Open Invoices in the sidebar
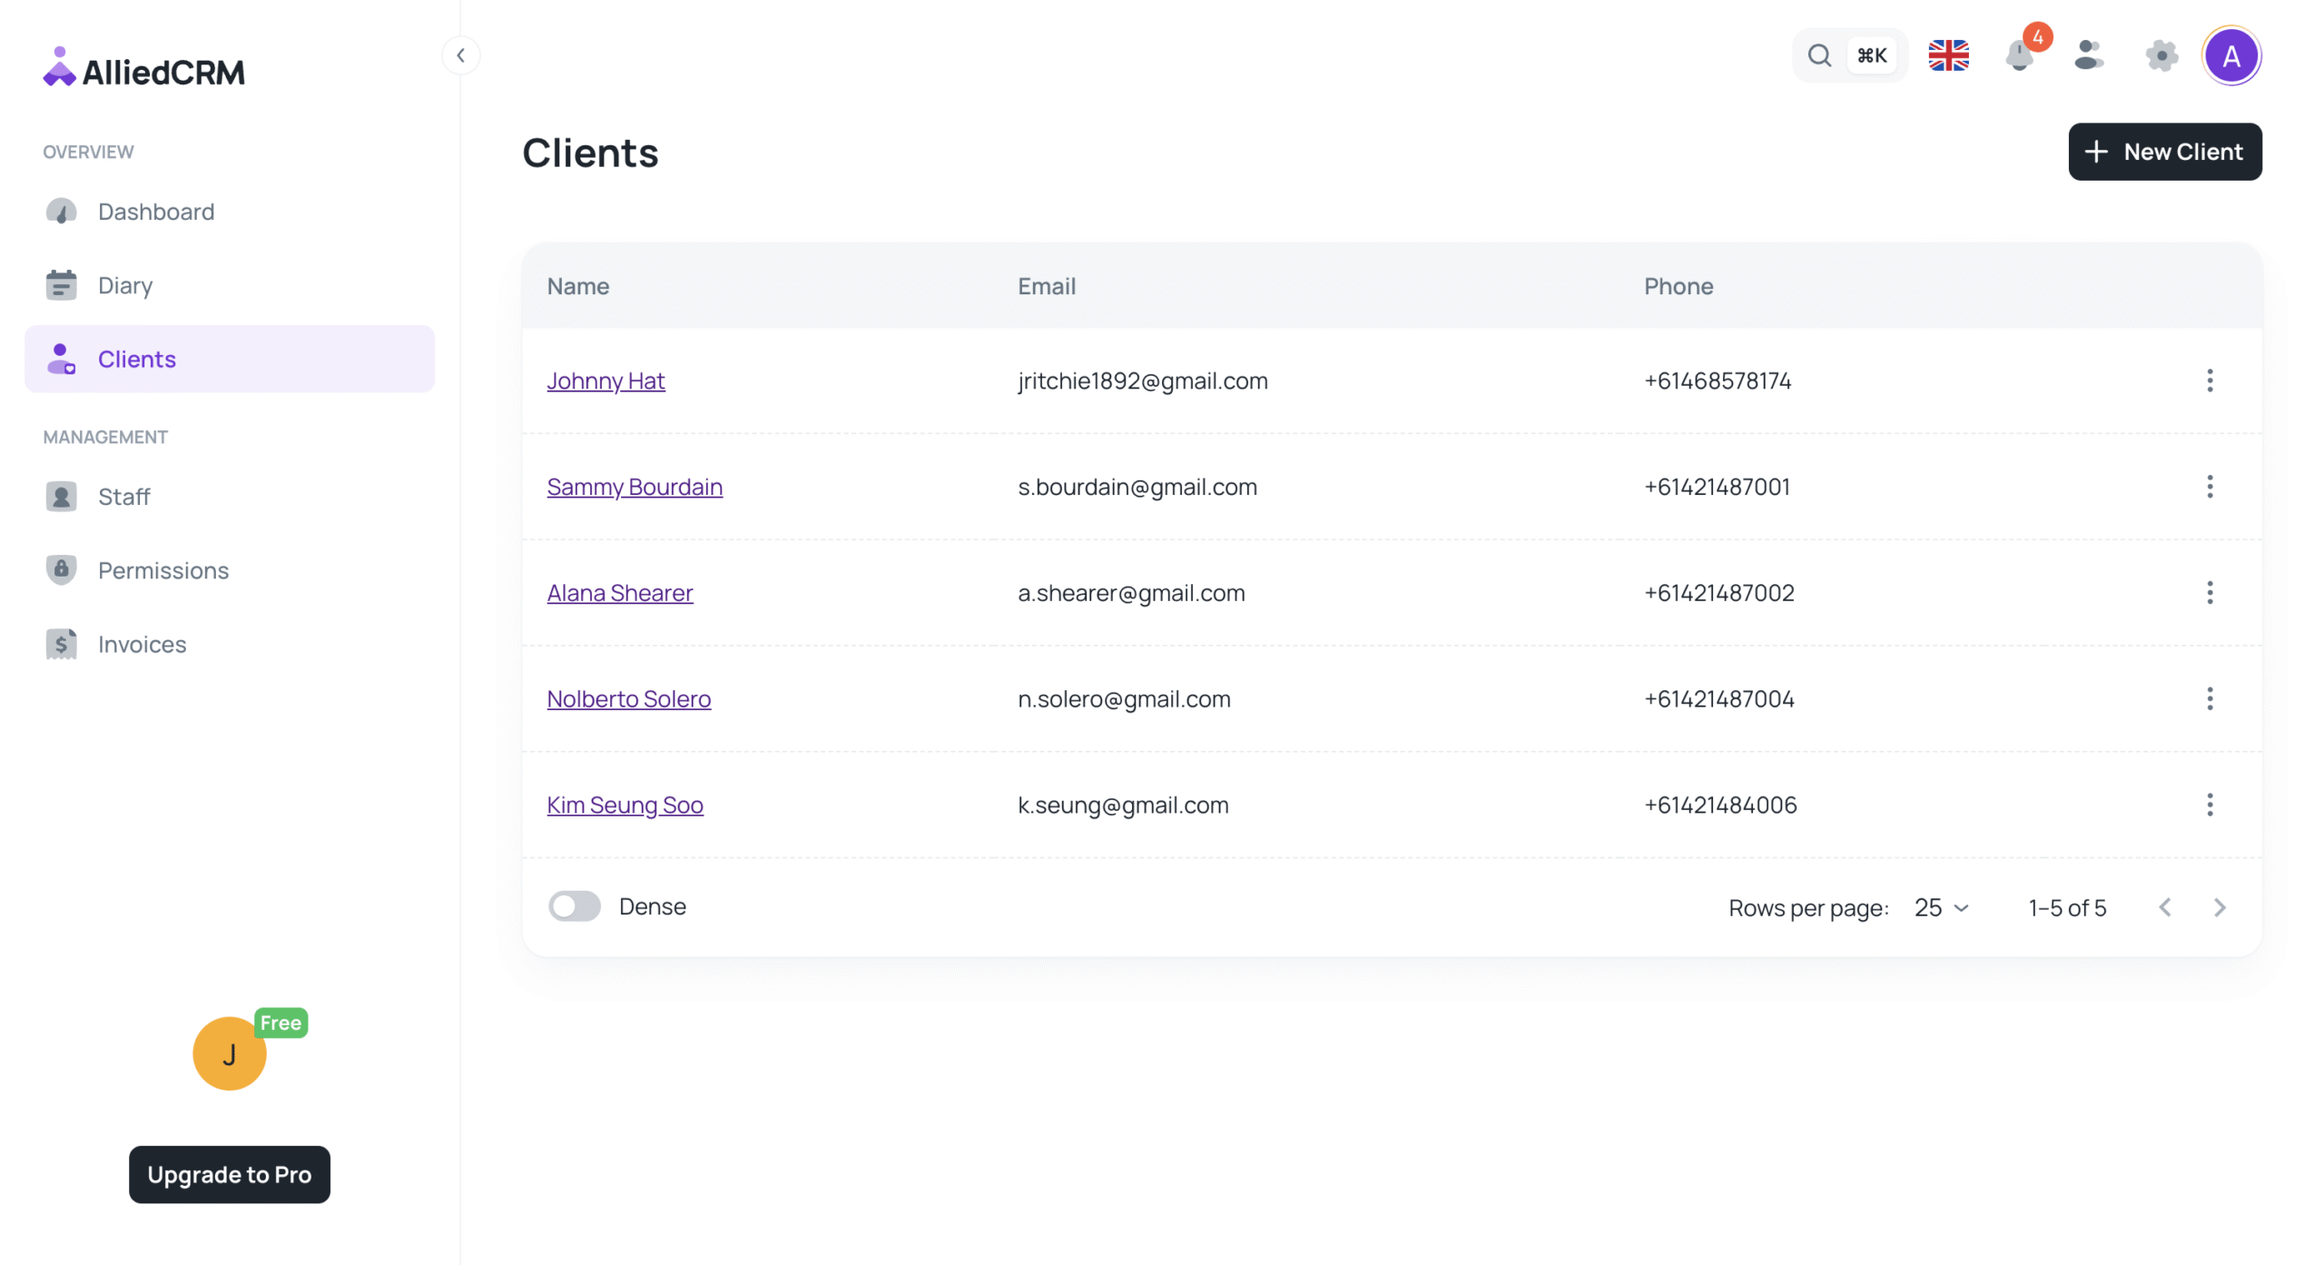This screenshot has height=1265, width=2324. click(142, 644)
